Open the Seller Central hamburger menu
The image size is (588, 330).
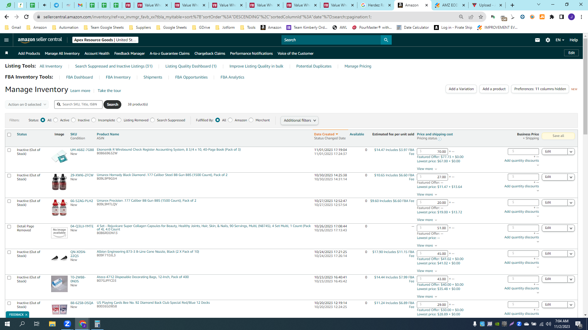[x=6, y=40]
